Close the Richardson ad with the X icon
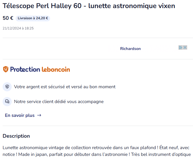 click(185, 48)
